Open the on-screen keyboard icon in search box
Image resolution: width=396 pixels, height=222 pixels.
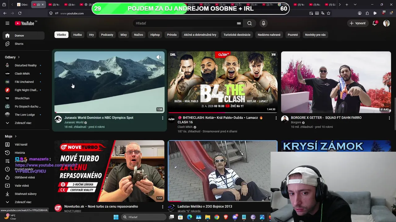[x=239, y=23]
